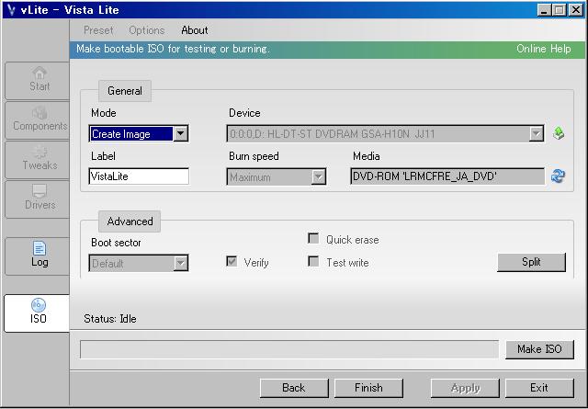The width and height of the screenshot is (588, 409).
Task: Click the General group label
Action: tap(125, 91)
